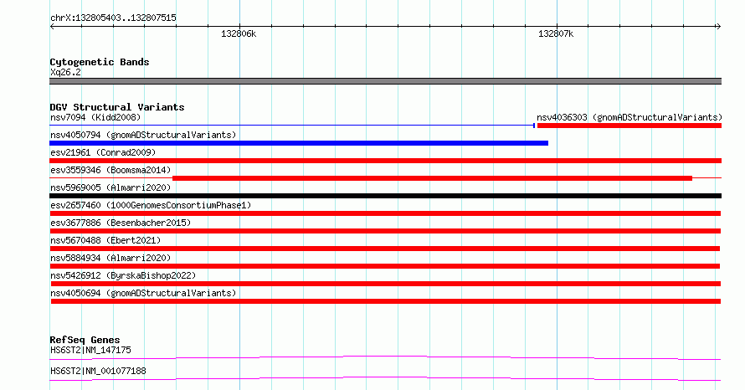This screenshot has width=745, height=390.
Task: Select the black nsv5969005 variant bar
Action: click(x=385, y=196)
